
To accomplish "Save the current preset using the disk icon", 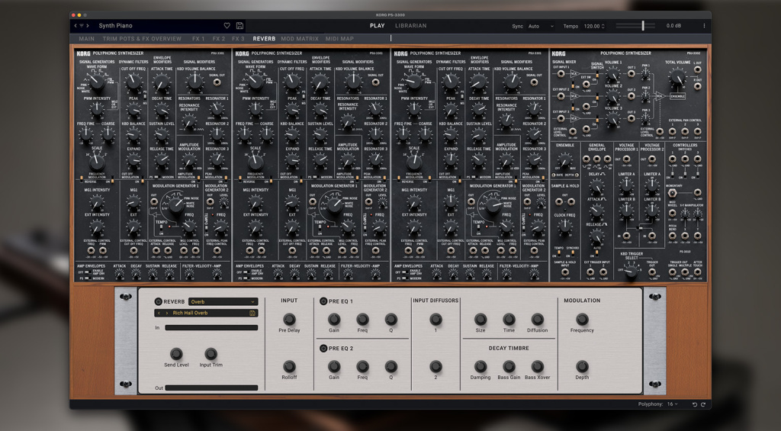I will pyautogui.click(x=239, y=26).
